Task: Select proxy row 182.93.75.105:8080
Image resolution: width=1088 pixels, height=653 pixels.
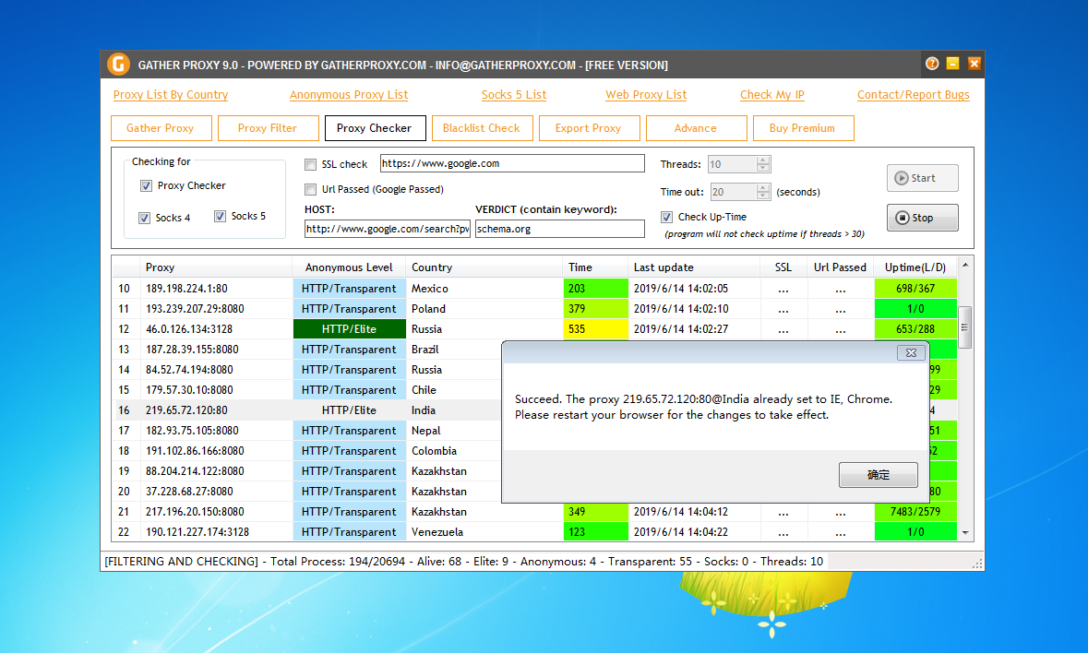Action: (306, 431)
